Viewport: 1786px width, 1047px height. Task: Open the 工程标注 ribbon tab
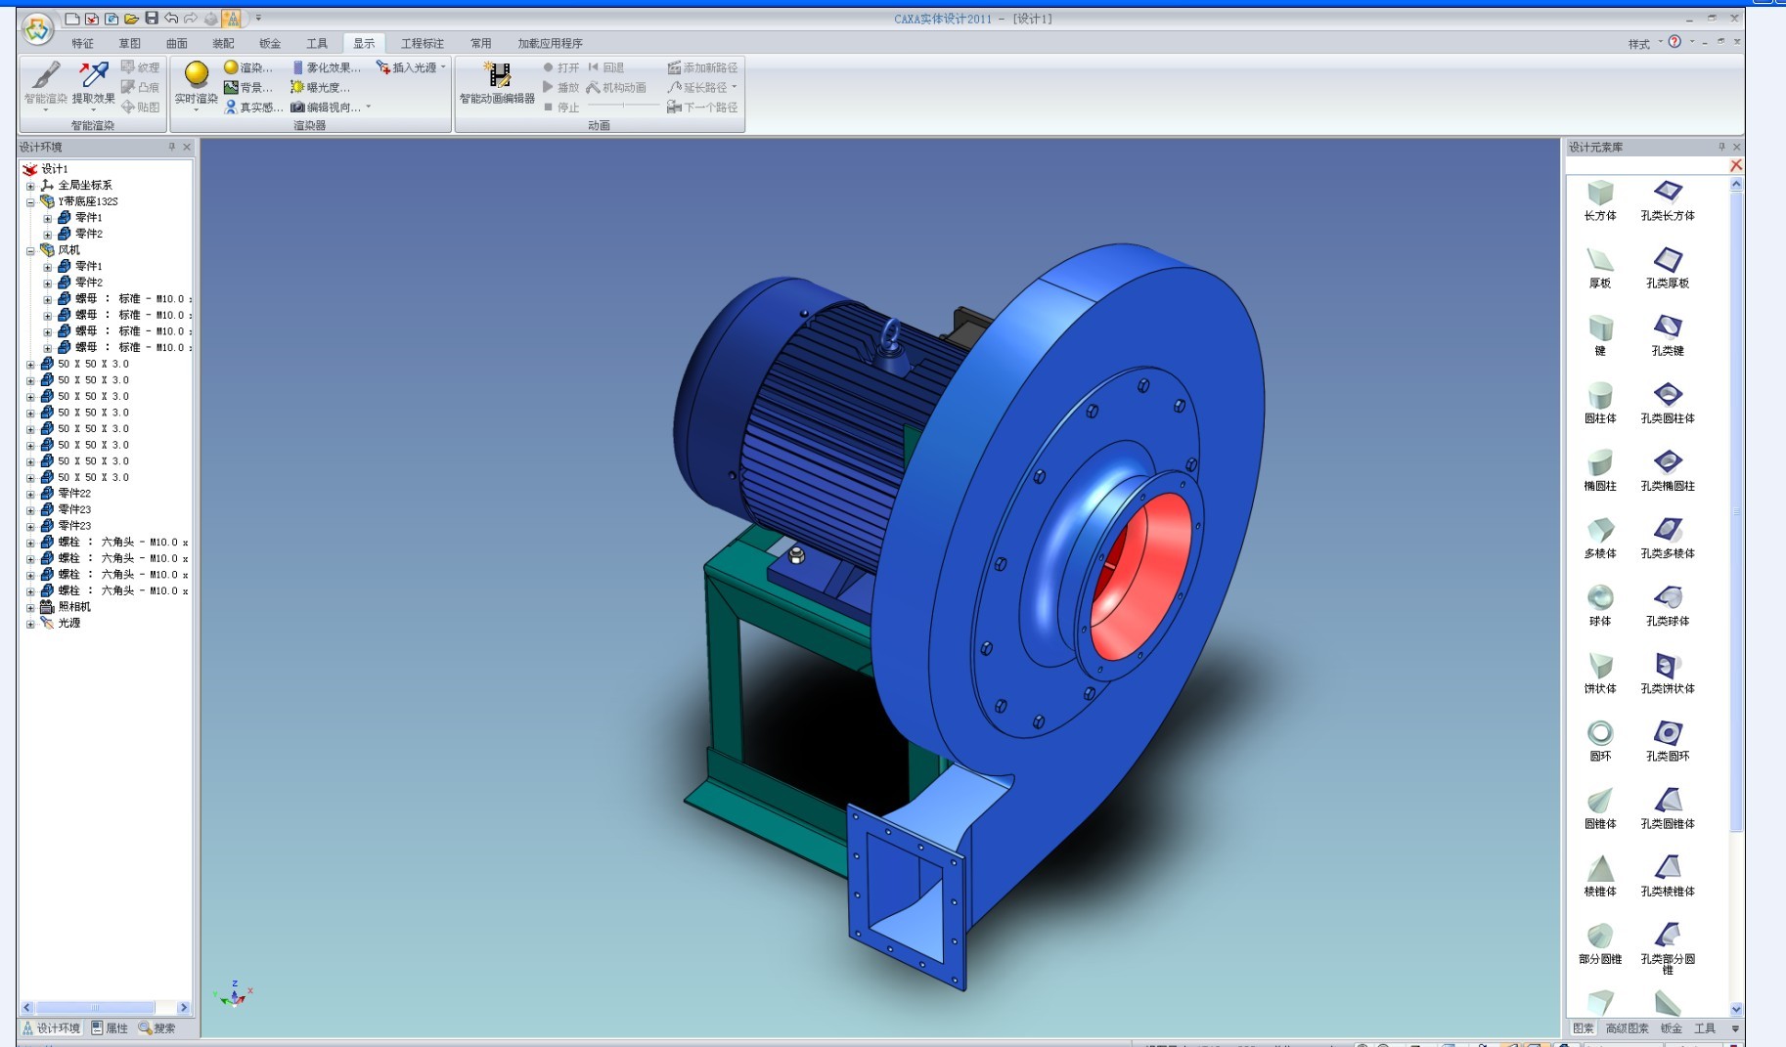click(422, 43)
